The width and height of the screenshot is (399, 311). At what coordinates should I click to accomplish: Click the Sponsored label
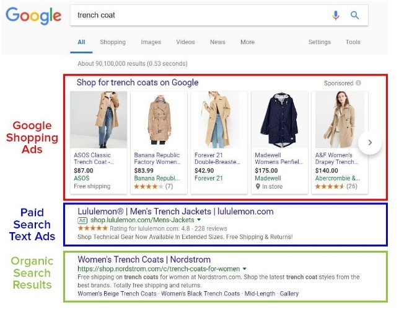point(339,83)
